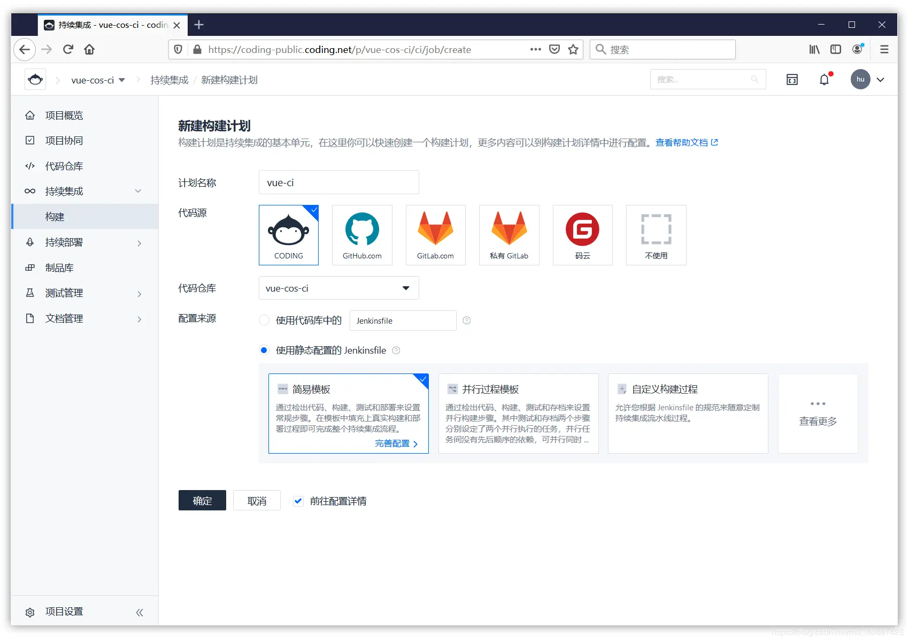Open the notification bell
909x642 pixels.
tap(824, 79)
